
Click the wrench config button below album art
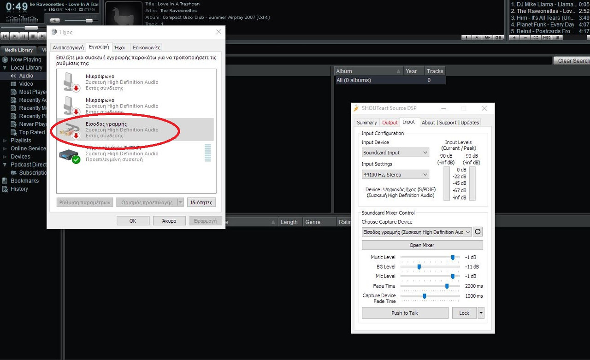tap(477, 37)
